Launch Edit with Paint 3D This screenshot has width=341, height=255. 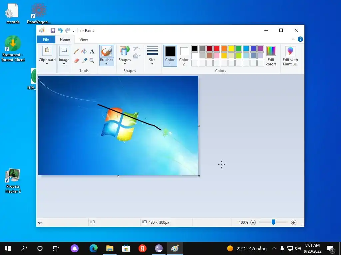click(290, 56)
